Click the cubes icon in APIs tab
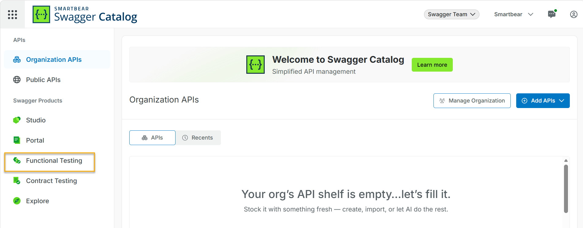The height and width of the screenshot is (228, 583). [x=145, y=138]
